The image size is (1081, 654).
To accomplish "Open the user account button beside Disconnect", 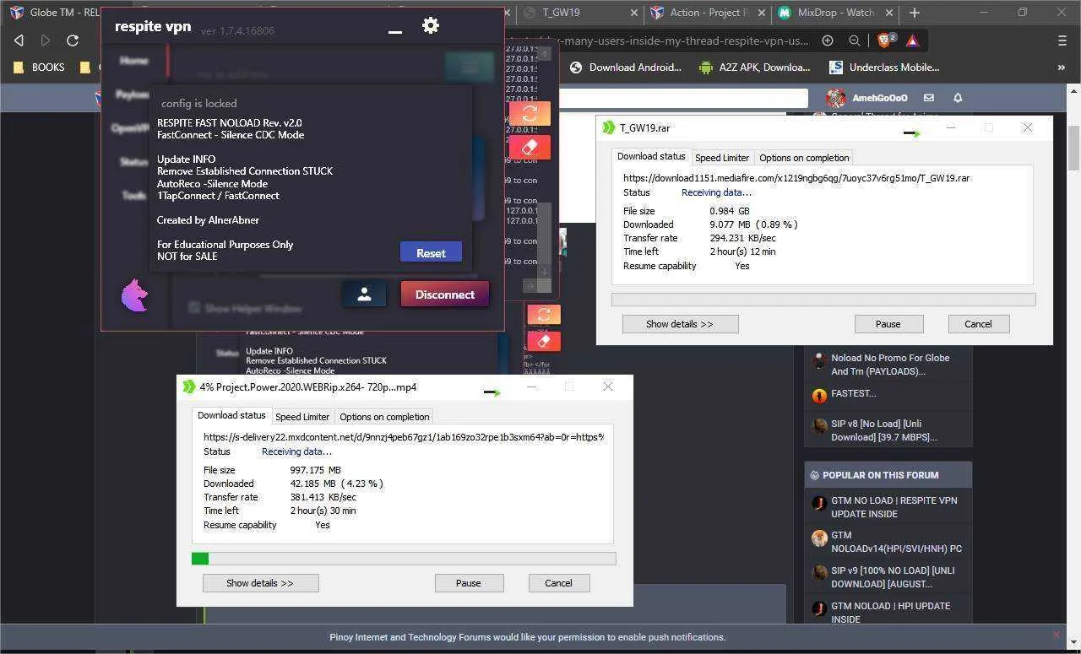I will [x=364, y=294].
